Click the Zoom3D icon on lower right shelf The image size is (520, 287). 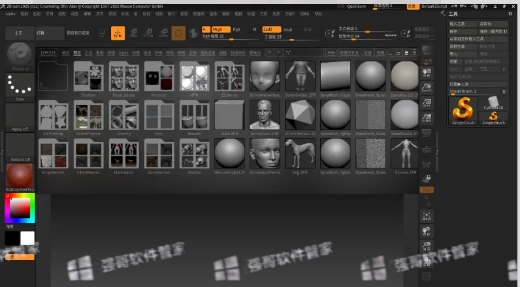click(427, 246)
